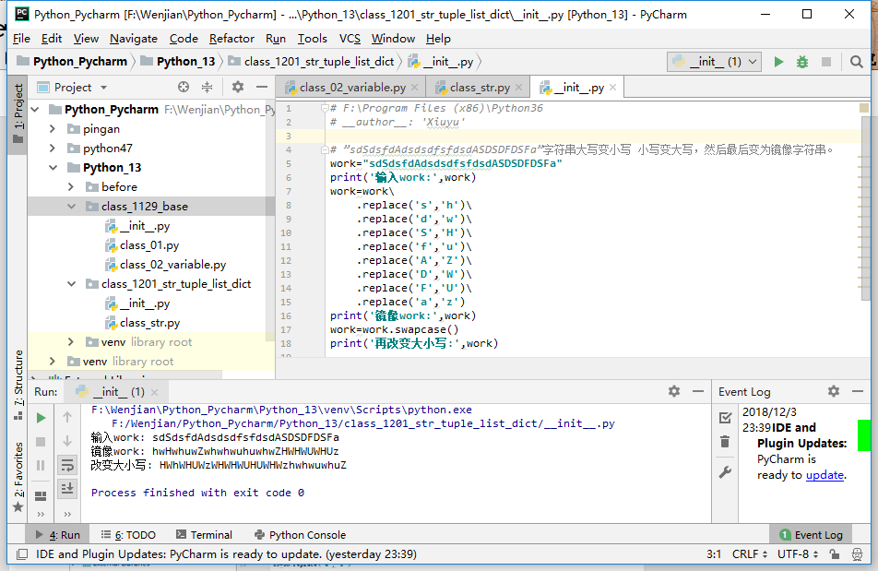Image resolution: width=878 pixels, height=571 pixels.
Task: Open Search Everywhere magnifier icon
Action: tap(857, 62)
